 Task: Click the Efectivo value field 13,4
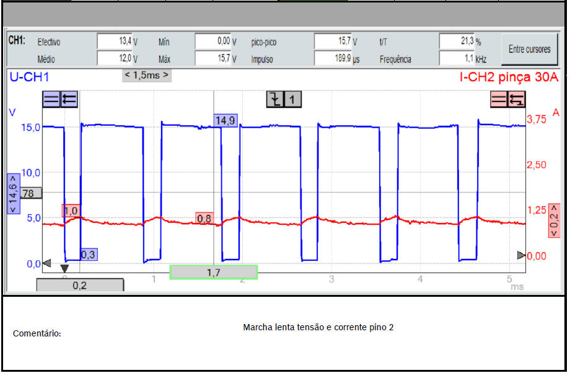click(115, 42)
